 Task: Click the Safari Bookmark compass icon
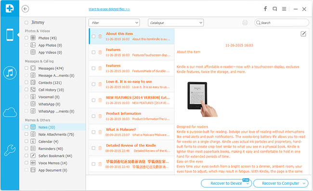tap(33, 156)
